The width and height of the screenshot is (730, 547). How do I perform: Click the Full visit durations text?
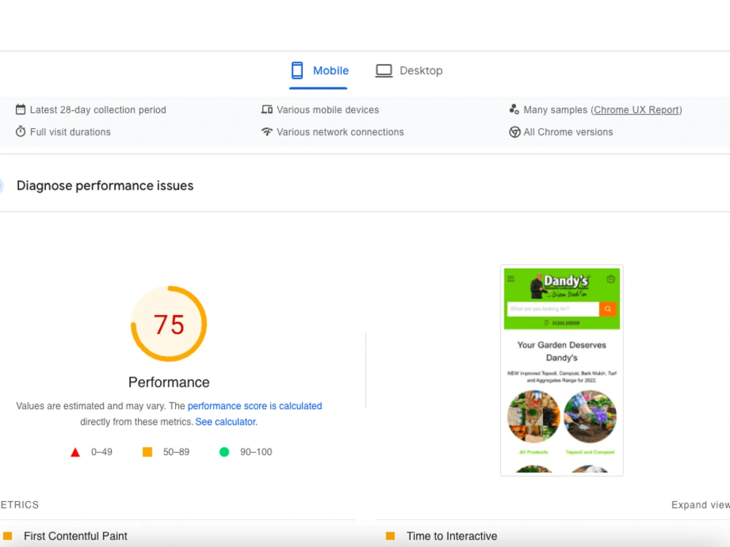click(70, 132)
